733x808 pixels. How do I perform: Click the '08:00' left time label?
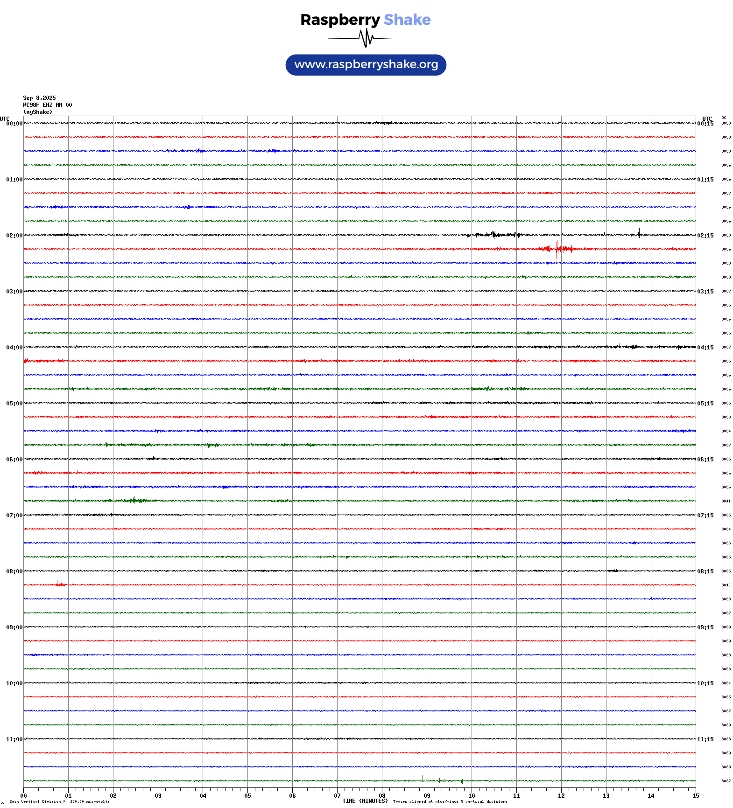14,571
